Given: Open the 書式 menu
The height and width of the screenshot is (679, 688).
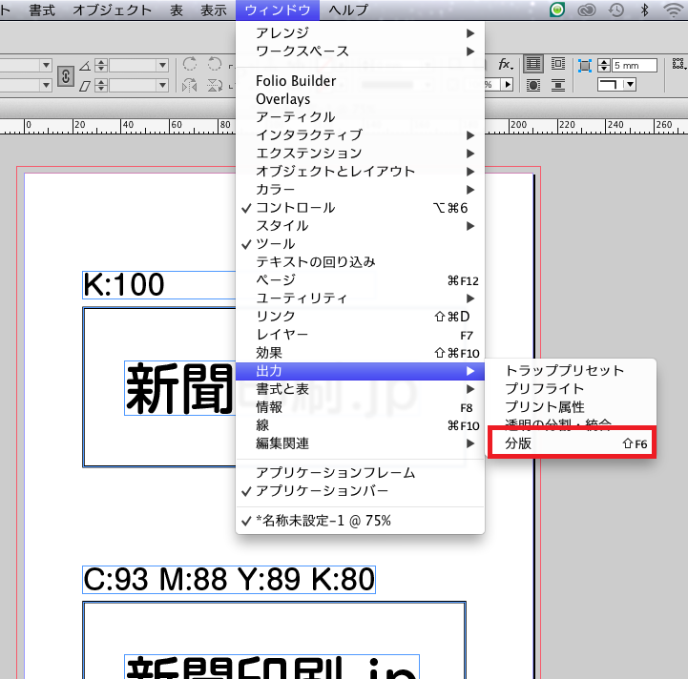Looking at the screenshot, I should tap(42, 10).
